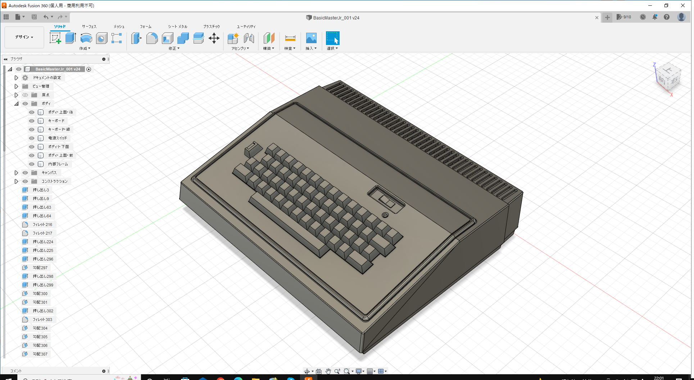Expand the キャンバス folder in browser
694x380 pixels.
16,172
